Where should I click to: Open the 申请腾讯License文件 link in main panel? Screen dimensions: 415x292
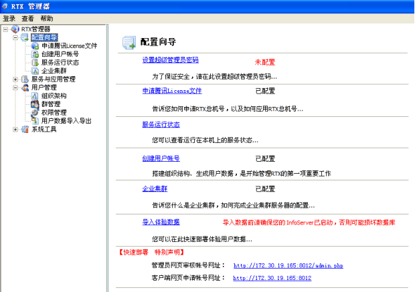[x=172, y=91]
